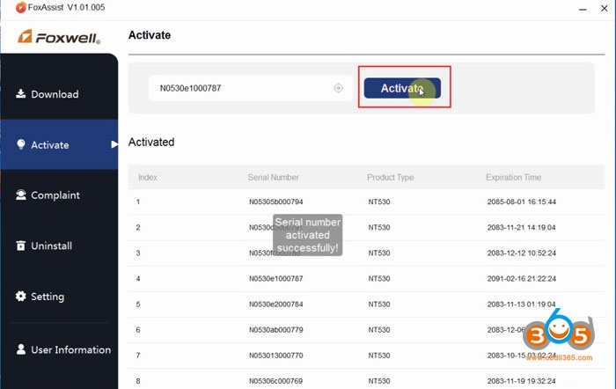Viewport: 616px width, 389px height.
Task: Click the Uninstall trash icon in the sidebar
Action: (x=20, y=246)
